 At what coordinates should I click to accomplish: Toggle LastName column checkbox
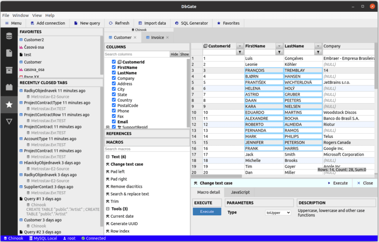coord(114,73)
